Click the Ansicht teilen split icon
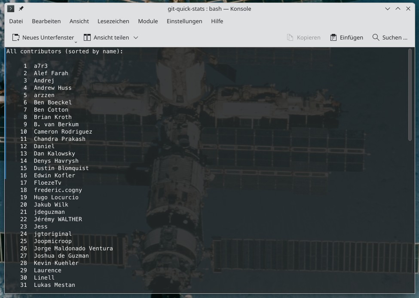The image size is (419, 298). click(87, 37)
